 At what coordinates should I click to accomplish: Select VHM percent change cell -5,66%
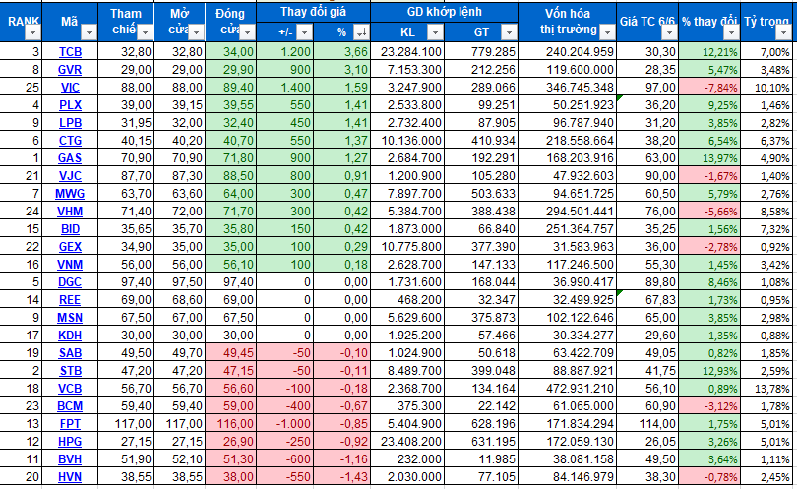(x=709, y=212)
